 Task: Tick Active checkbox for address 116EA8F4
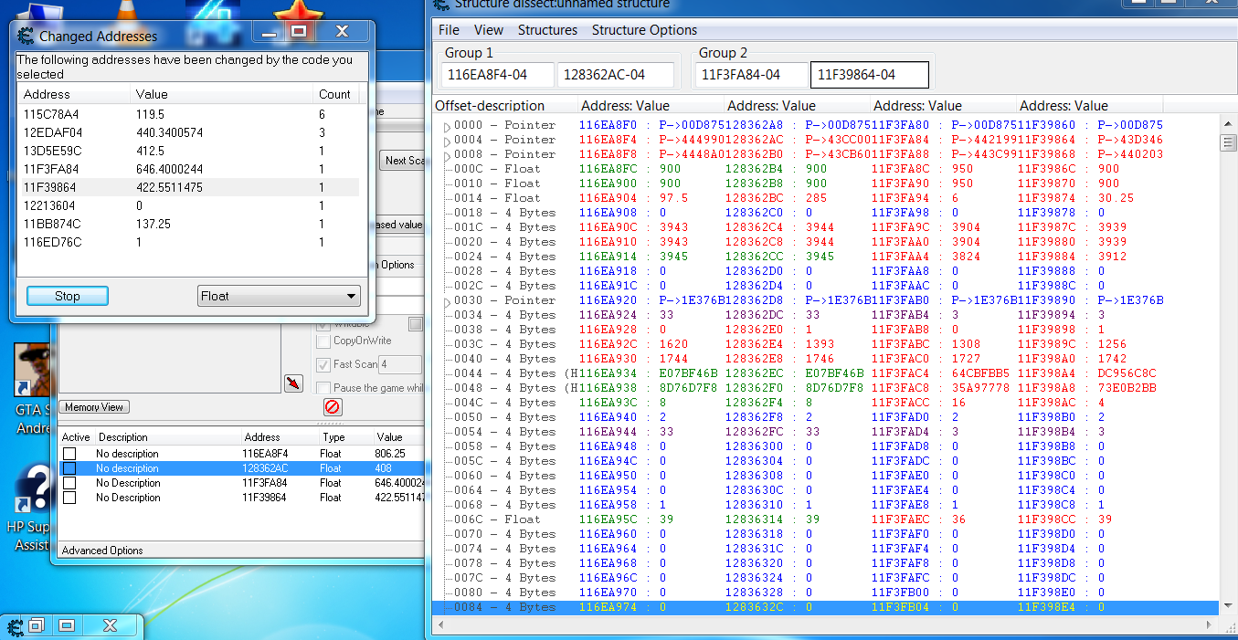click(x=69, y=454)
